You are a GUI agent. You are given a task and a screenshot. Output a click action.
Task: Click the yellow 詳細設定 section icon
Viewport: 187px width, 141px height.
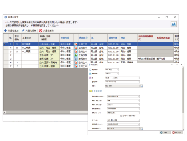point(91,91)
